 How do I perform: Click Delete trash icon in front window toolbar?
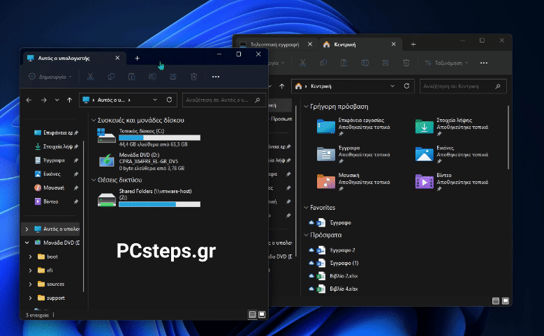tap(193, 77)
